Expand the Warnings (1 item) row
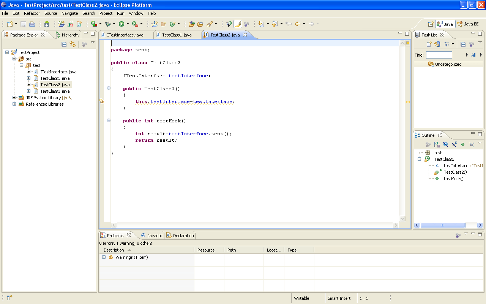The height and width of the screenshot is (304, 486). click(x=104, y=257)
